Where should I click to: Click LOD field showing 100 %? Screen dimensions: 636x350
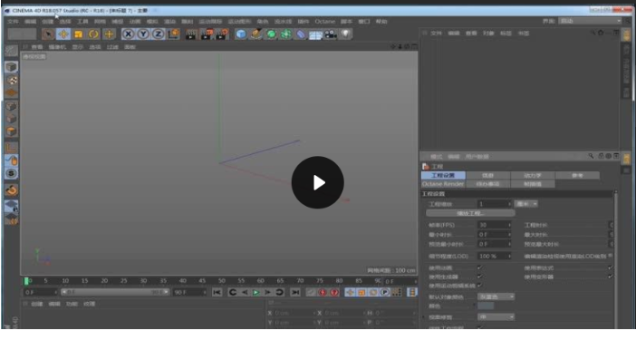[494, 257]
